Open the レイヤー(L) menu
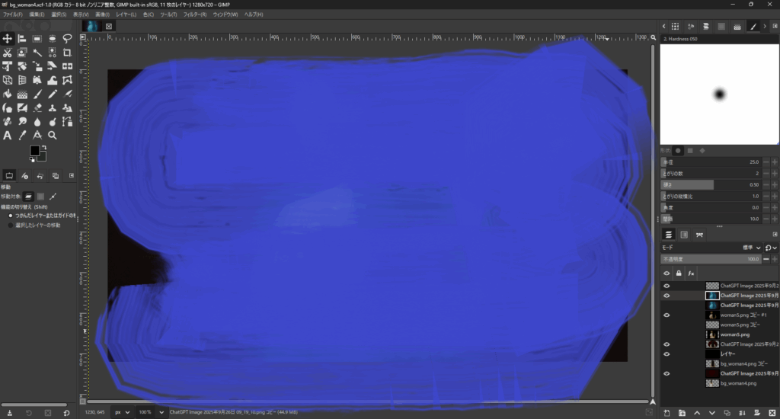This screenshot has width=780, height=419. click(x=126, y=14)
